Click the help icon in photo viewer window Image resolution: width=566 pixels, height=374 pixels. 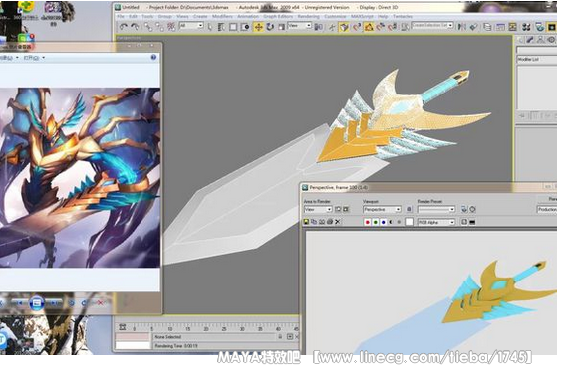click(153, 58)
